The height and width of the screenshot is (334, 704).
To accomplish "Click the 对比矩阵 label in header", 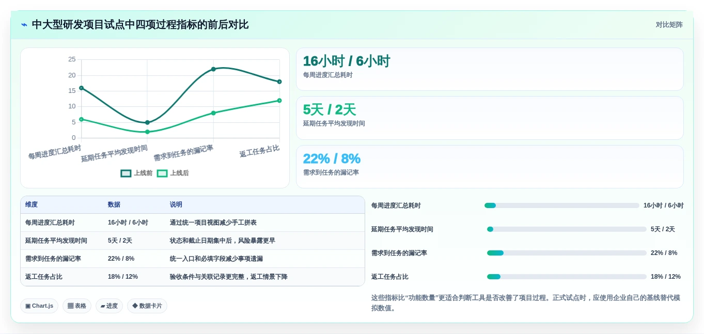I will click(x=669, y=25).
